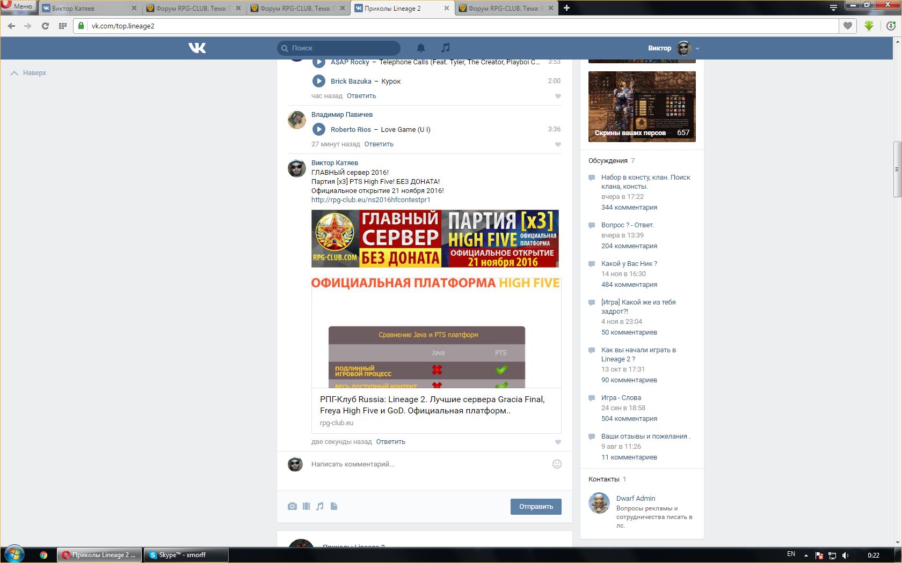Open the Roberto Rios artist link
This screenshot has width=902, height=563.
coord(351,130)
